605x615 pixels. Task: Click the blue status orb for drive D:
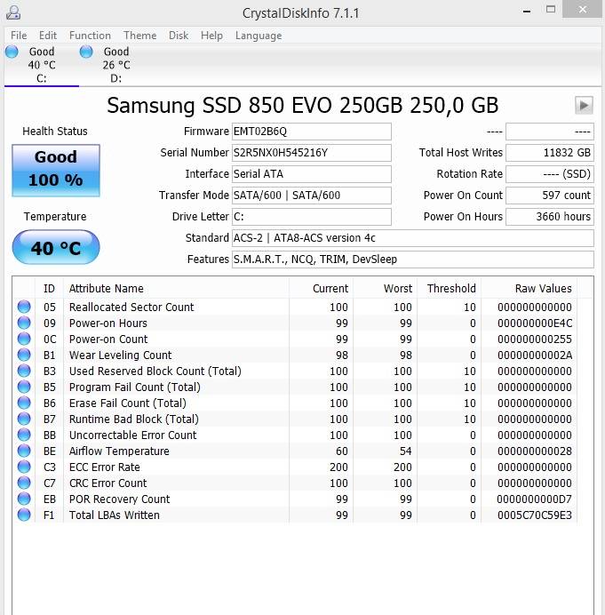click(86, 52)
